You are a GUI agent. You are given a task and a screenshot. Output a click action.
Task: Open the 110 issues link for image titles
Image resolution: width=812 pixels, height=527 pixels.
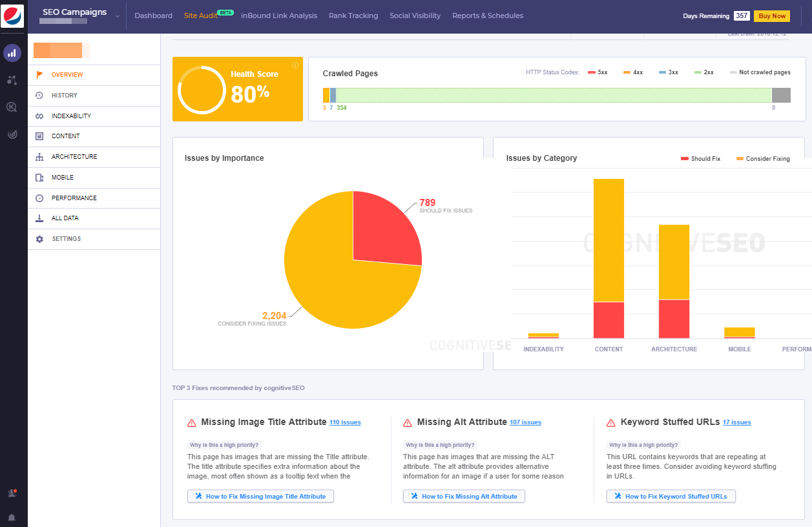pyautogui.click(x=345, y=422)
